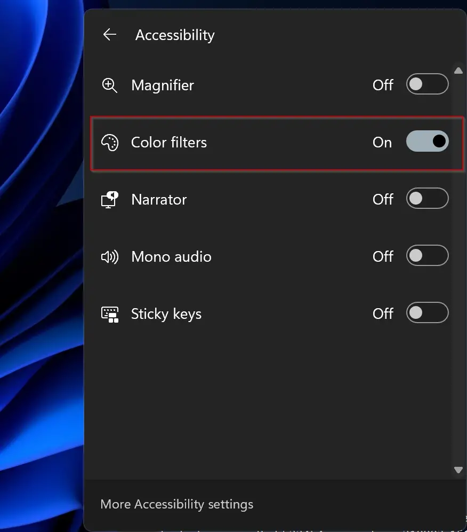Turn on the Sticky keys toggle
The height and width of the screenshot is (532, 467).
(428, 312)
